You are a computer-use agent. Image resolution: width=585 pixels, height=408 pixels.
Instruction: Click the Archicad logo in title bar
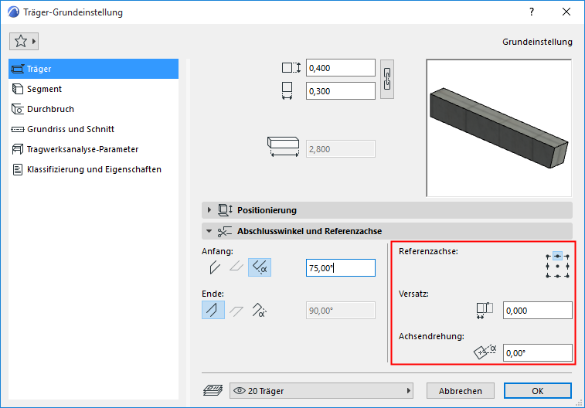click(13, 12)
